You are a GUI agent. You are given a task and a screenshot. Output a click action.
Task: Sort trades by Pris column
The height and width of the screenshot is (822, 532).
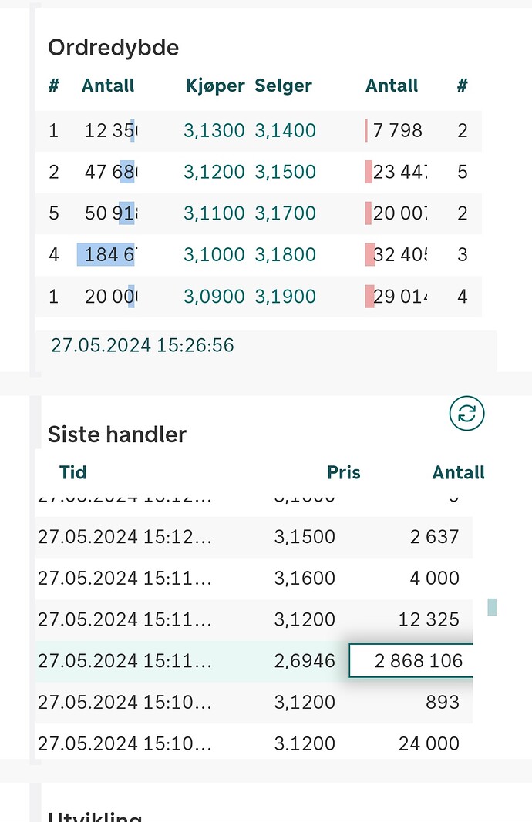(344, 472)
